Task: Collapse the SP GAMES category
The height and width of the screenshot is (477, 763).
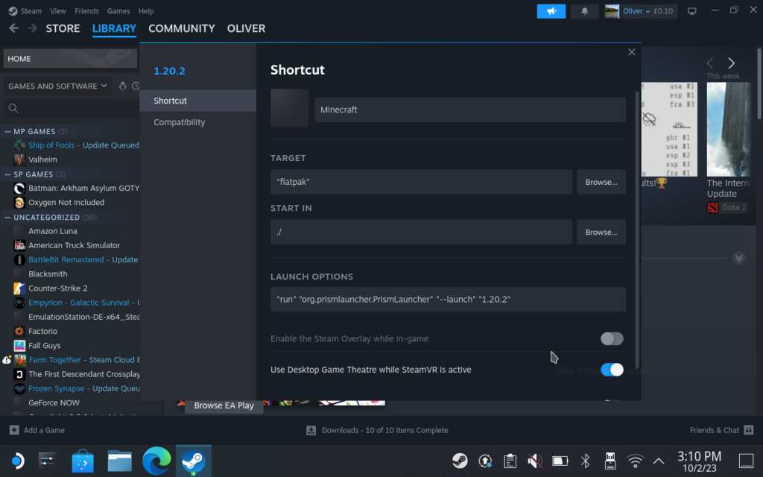Action: pyautogui.click(x=7, y=174)
